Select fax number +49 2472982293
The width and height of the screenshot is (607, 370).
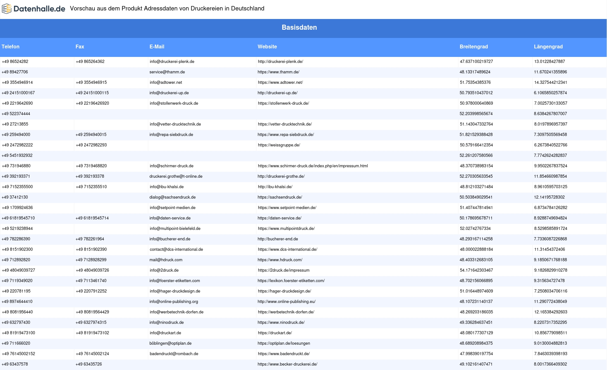(x=91, y=145)
